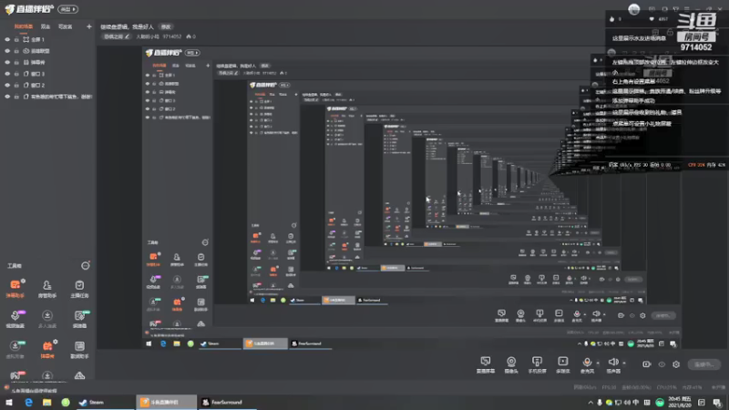Image resolution: width=729 pixels, height=410 pixels.
Task: Open screen-mode dropdown beside app logo
Action: click(67, 9)
